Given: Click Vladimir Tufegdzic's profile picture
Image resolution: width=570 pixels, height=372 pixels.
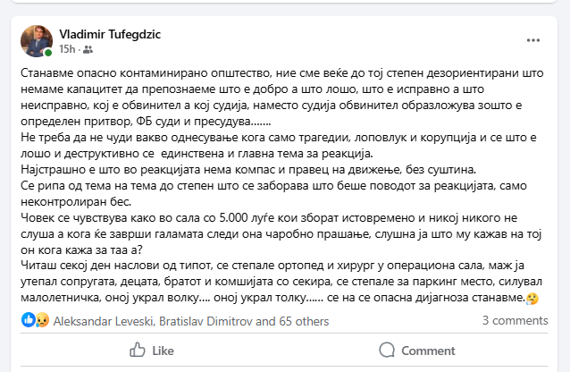Looking at the screenshot, I should [38, 40].
